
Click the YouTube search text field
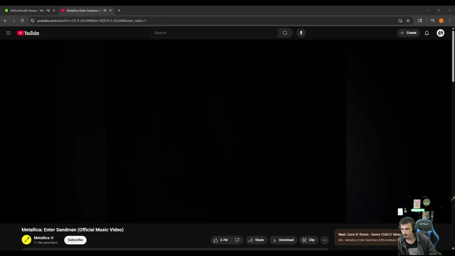214,33
